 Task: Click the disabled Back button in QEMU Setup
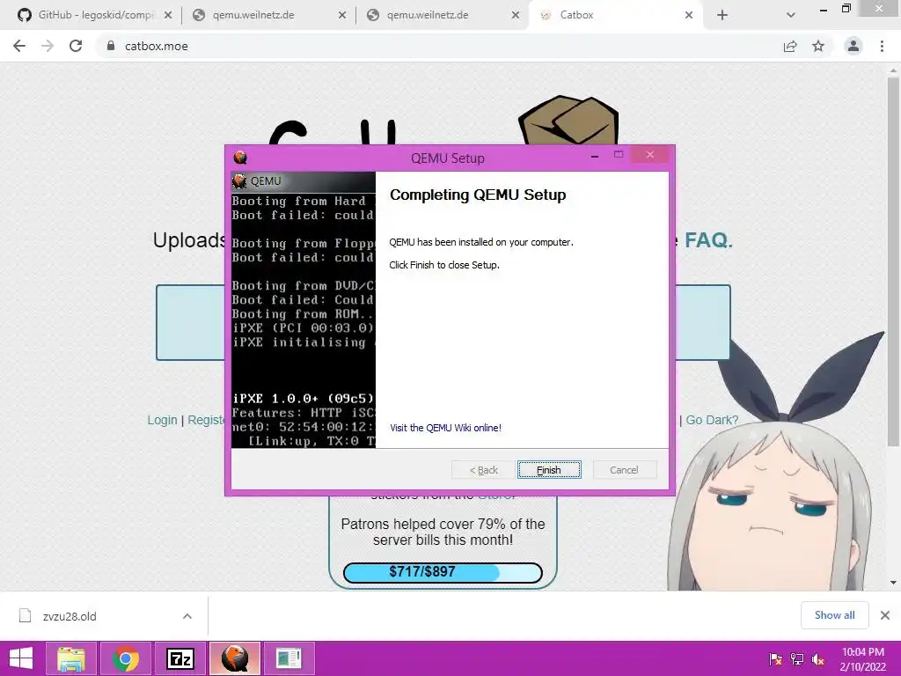tap(483, 470)
